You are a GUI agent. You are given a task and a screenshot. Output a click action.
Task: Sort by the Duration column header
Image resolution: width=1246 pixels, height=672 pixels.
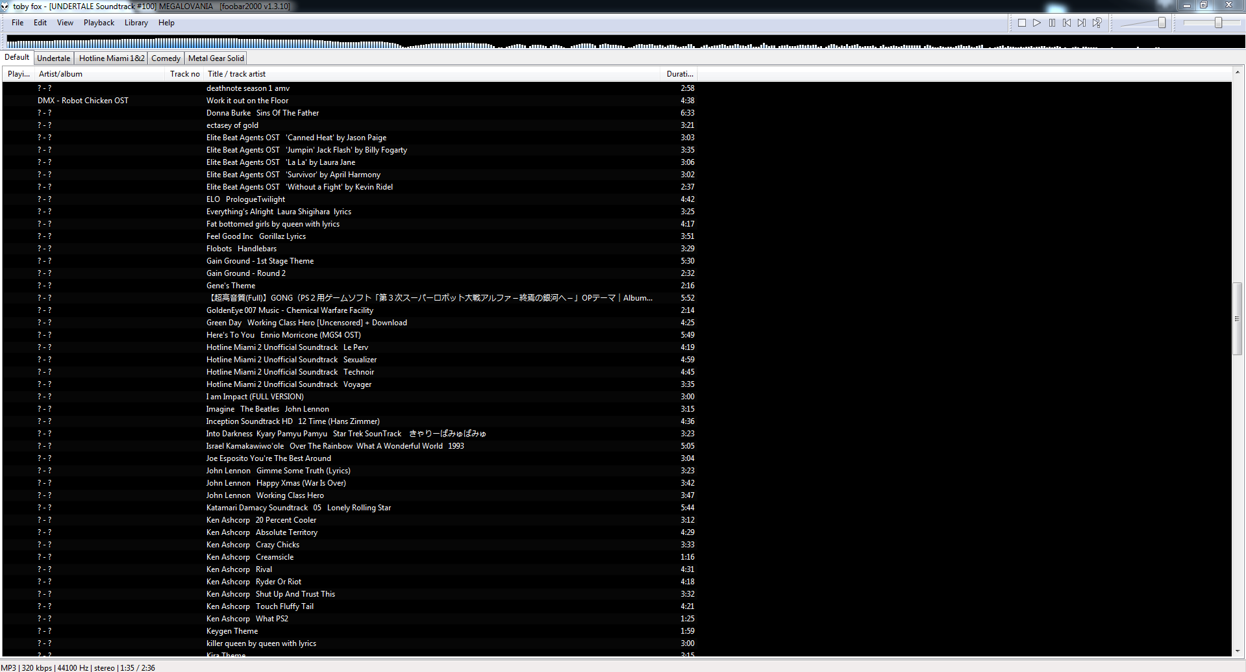679,74
